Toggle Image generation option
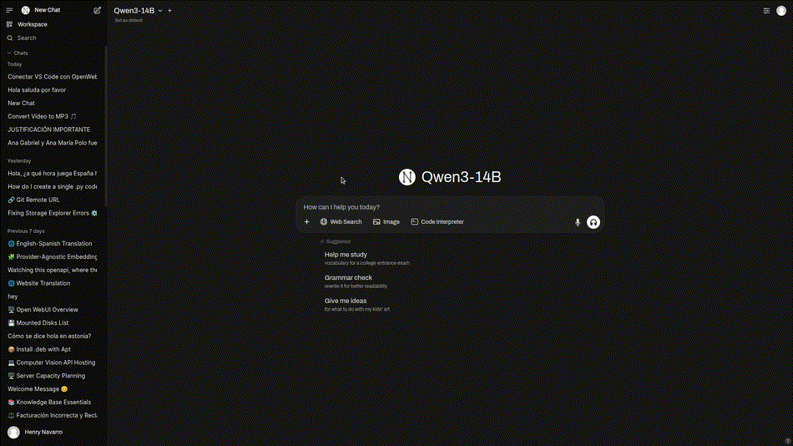Viewport: 793px width, 446px height. tap(386, 221)
